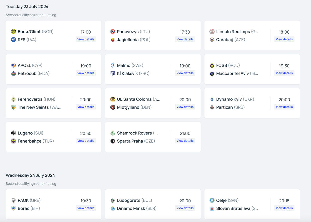Click the Fenerbahçe team name

point(29,141)
